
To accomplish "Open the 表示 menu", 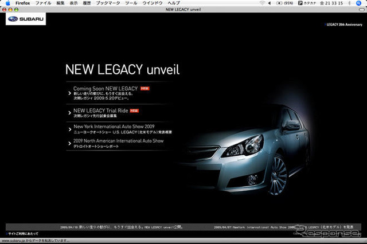I will pos(73,3).
